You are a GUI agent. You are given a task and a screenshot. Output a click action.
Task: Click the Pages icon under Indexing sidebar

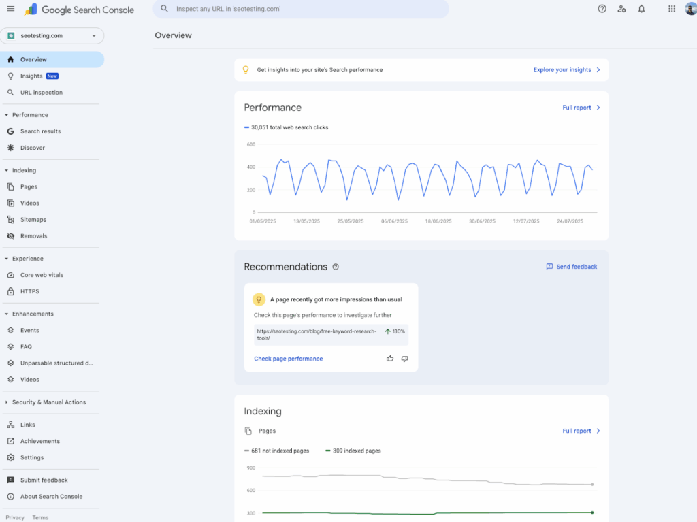click(11, 186)
